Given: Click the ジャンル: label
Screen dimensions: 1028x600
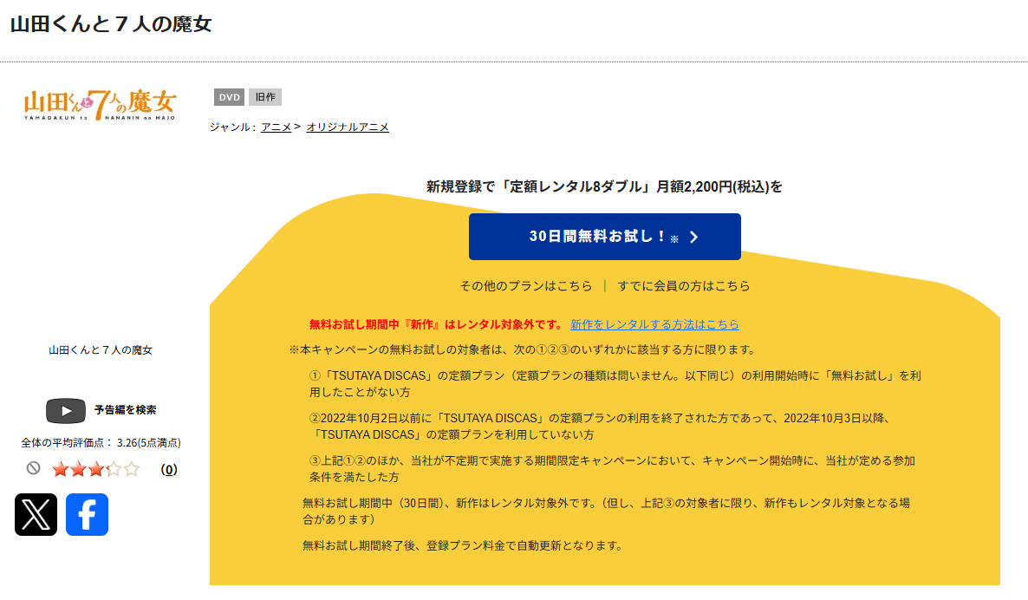Looking at the screenshot, I should (232, 127).
